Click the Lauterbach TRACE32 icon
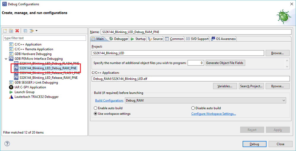Image resolution: width=296 pixels, height=151 pixels. (11, 97)
